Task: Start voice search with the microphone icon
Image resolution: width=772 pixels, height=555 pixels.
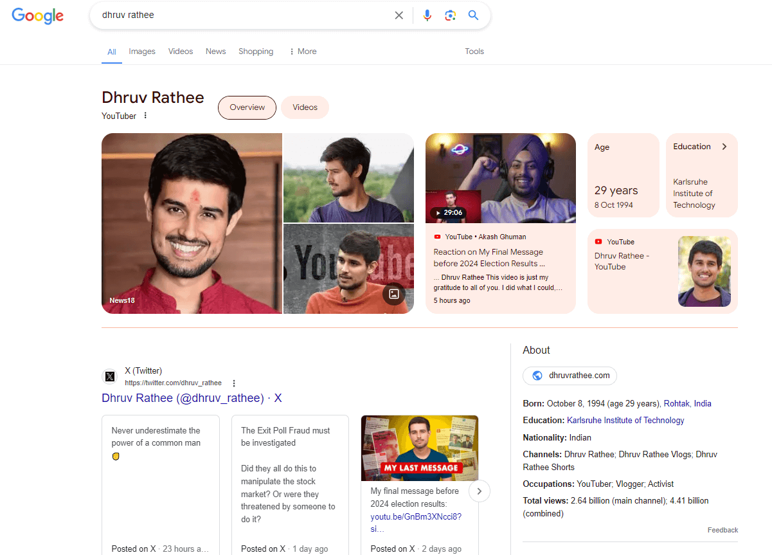Action: point(427,15)
